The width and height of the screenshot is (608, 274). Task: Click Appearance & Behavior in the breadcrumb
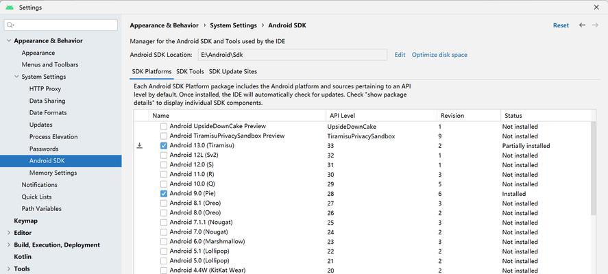coord(164,25)
